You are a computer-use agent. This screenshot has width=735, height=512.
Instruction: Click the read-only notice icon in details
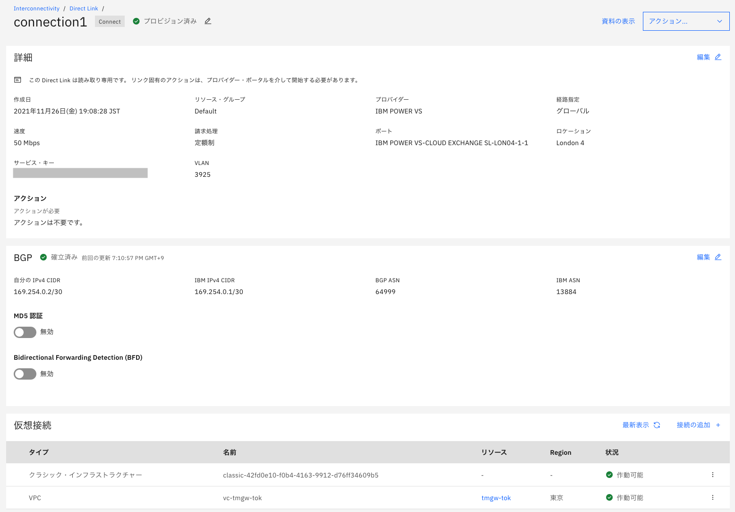click(x=17, y=80)
